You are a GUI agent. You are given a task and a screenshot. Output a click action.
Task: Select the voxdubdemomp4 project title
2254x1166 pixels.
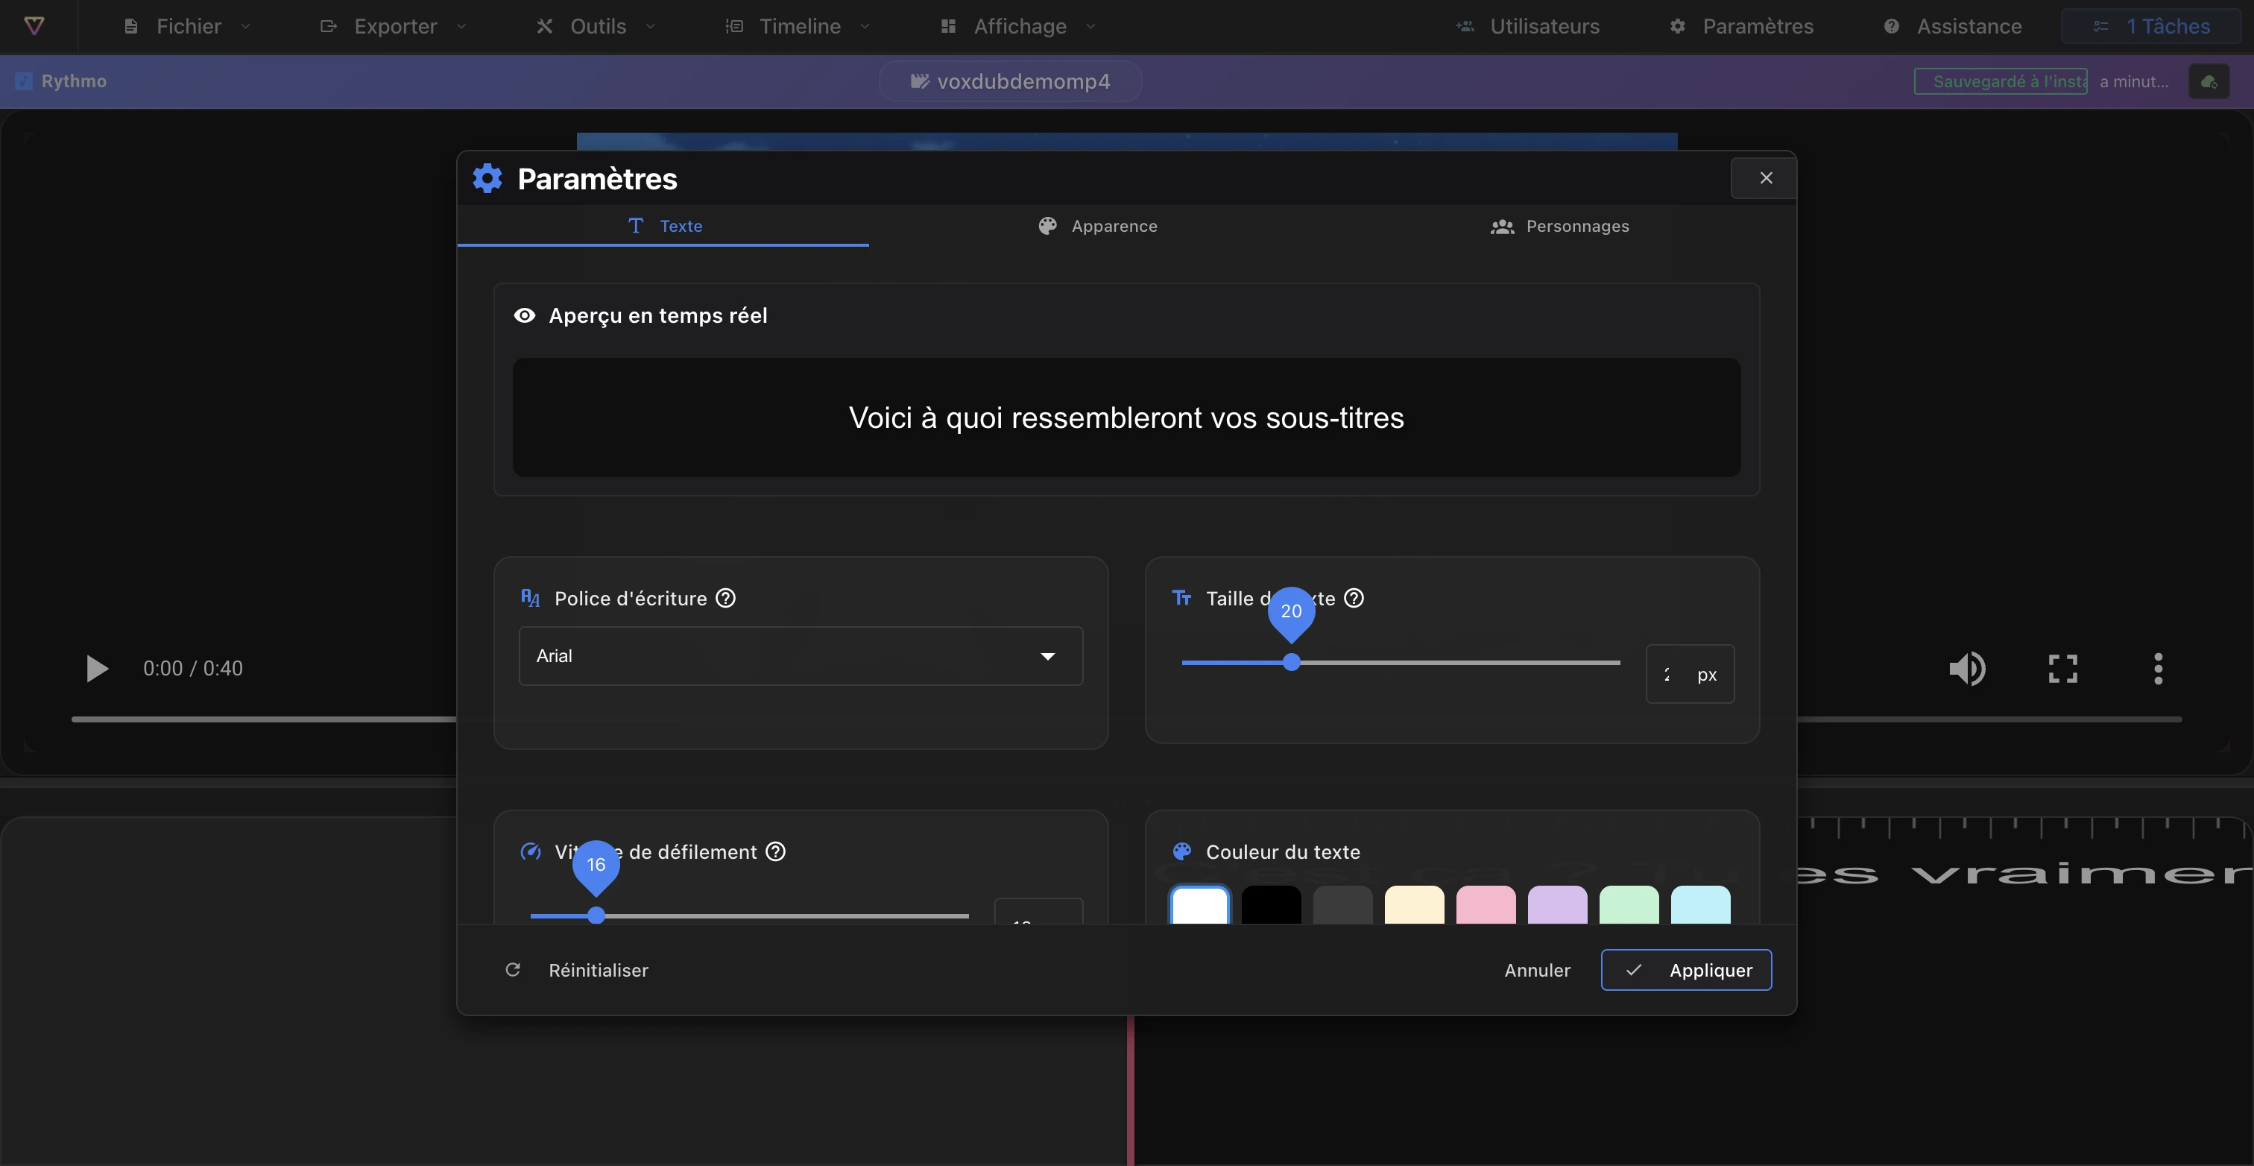[x=1011, y=81]
